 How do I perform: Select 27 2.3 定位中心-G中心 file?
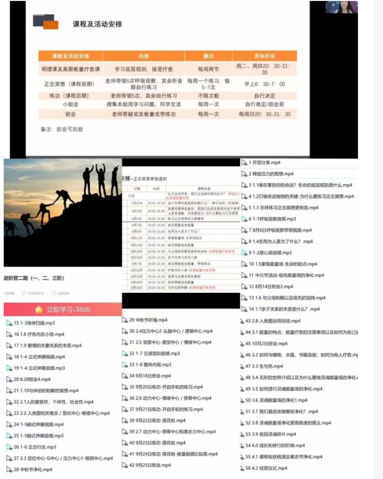pyautogui.click(x=63, y=458)
